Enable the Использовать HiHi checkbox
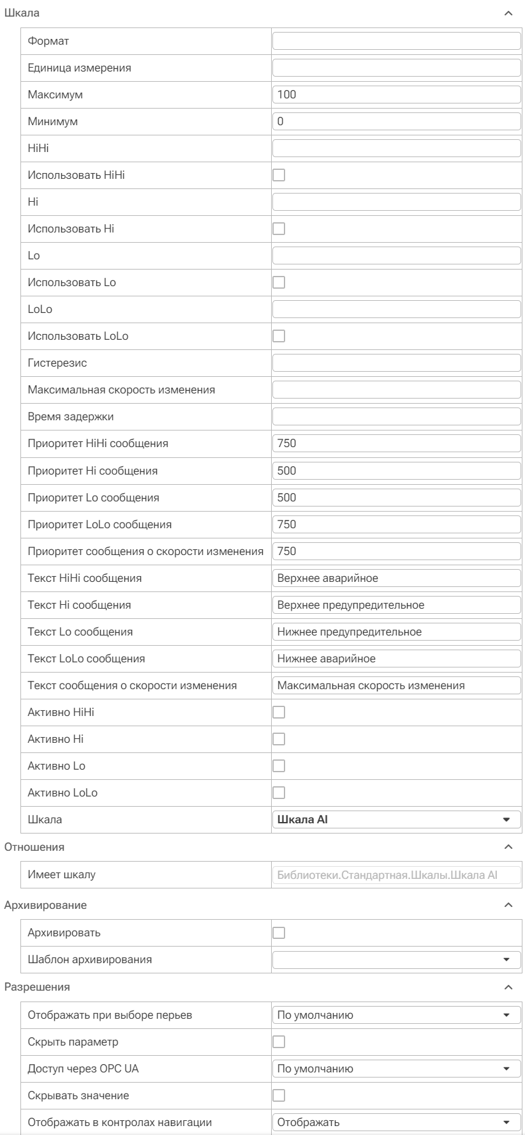Screen dimensions: 525x1135 (x=279, y=175)
